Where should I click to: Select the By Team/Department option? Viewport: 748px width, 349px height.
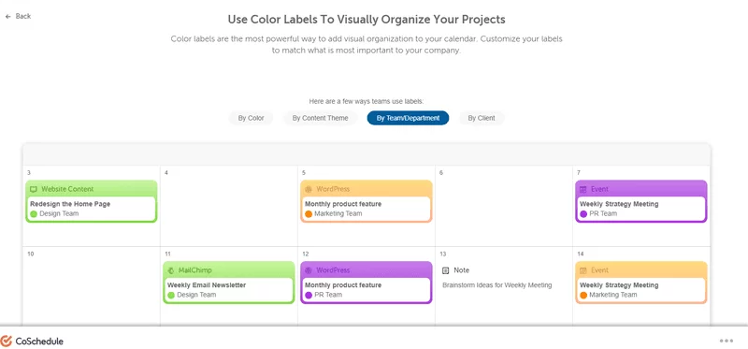pos(408,118)
